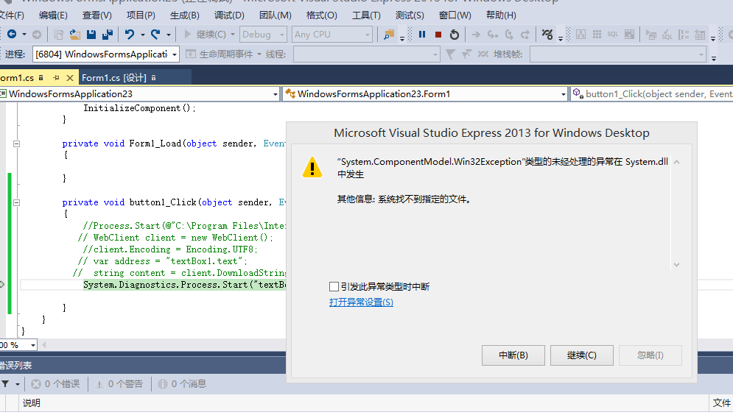This screenshot has width=733, height=415.
Task: Click the Show Next Statement arrow icon
Action: tap(476, 35)
